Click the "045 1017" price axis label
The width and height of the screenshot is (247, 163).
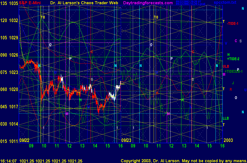pyautogui.click(x=9, y=107)
